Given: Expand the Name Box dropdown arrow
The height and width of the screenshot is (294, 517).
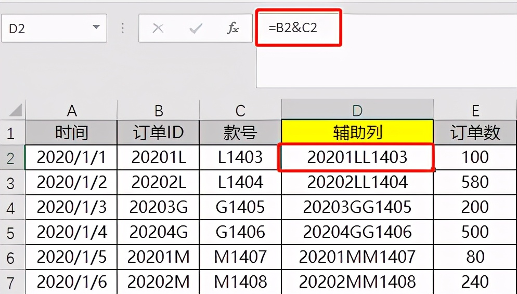Looking at the screenshot, I should click(x=96, y=27).
